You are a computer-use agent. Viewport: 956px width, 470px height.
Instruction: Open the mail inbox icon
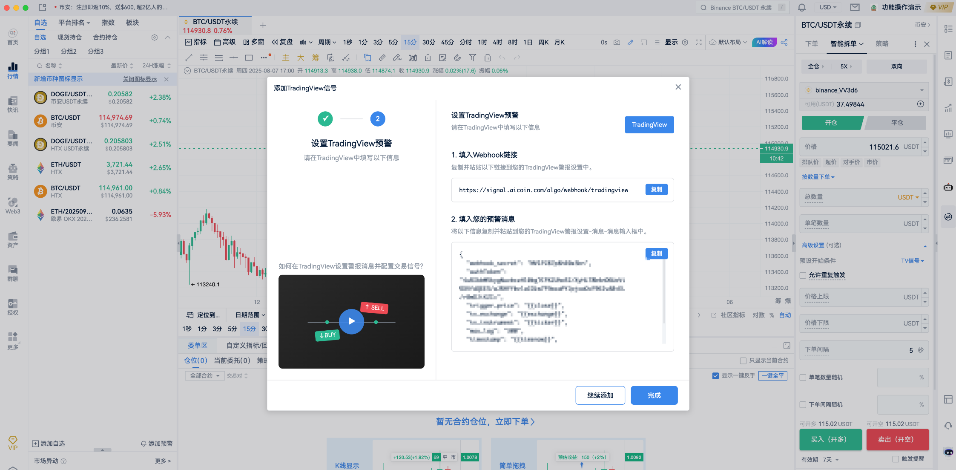tap(855, 7)
